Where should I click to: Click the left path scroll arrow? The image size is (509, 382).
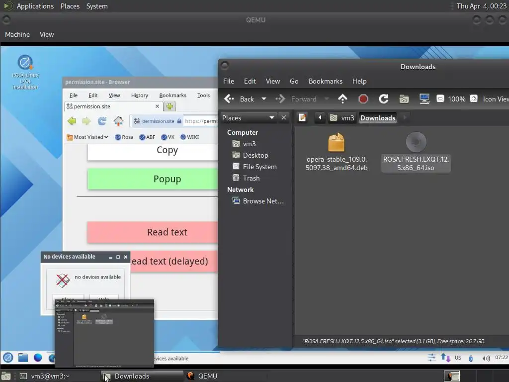pyautogui.click(x=320, y=117)
